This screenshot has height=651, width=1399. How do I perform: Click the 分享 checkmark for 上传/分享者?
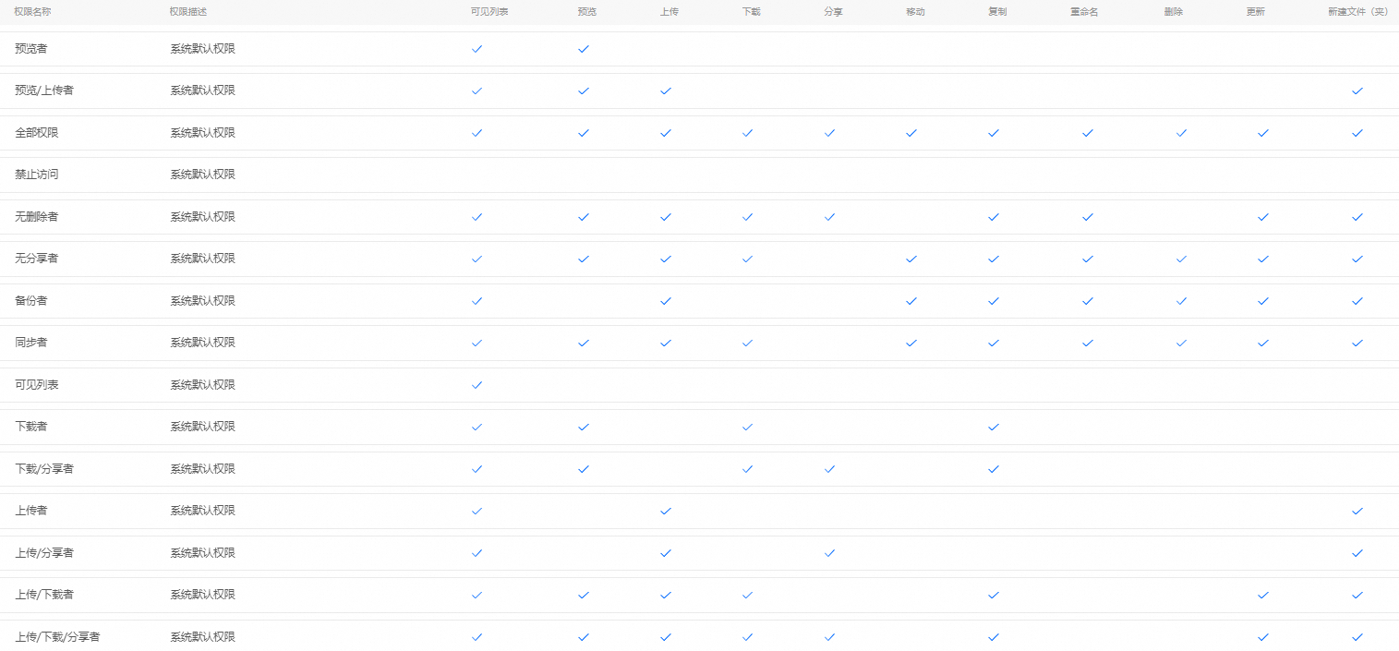pyautogui.click(x=829, y=553)
